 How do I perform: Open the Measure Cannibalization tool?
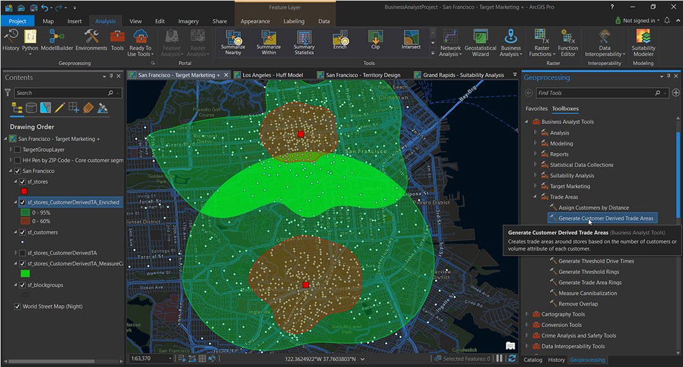pos(588,294)
